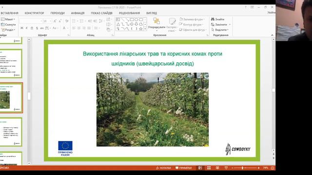Click the Underline (П) formatting icon

coord(32,28)
